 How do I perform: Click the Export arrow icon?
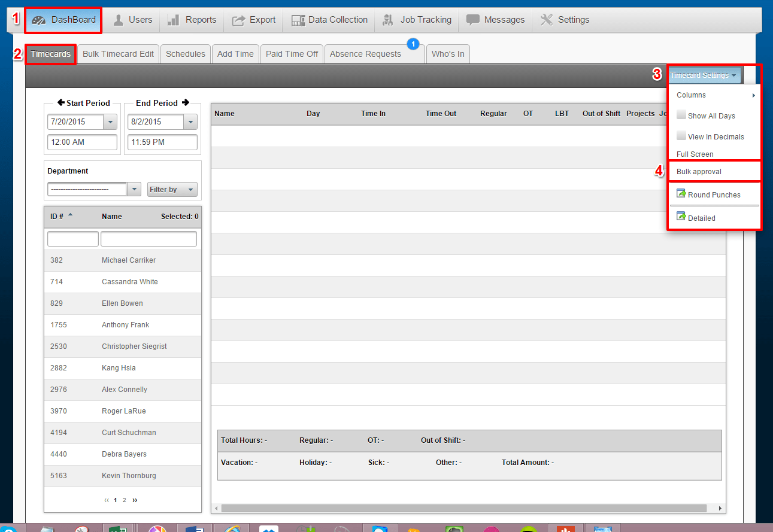pos(240,19)
